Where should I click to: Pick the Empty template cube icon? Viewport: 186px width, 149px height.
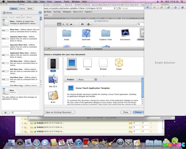[x=119, y=63]
